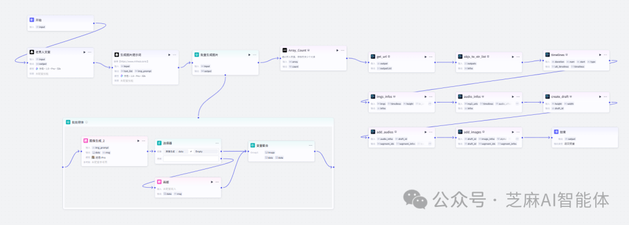The image size is (629, 225).
Task: Click the output port of 开始 node
Action: (94, 23)
